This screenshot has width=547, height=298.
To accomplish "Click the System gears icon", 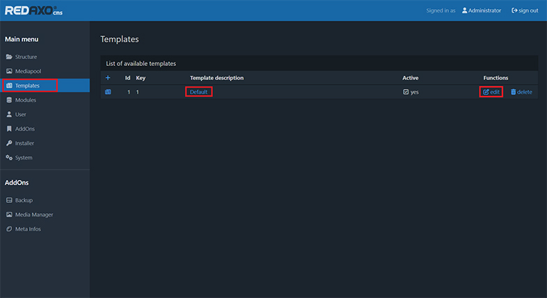I will (x=9, y=158).
